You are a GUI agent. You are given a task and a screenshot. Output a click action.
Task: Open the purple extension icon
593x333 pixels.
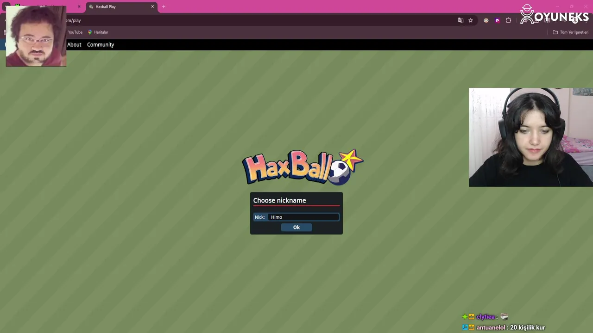[x=497, y=20]
